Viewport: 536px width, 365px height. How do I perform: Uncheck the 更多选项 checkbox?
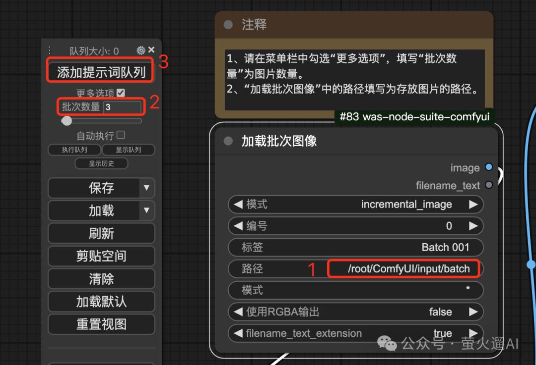click(x=121, y=93)
